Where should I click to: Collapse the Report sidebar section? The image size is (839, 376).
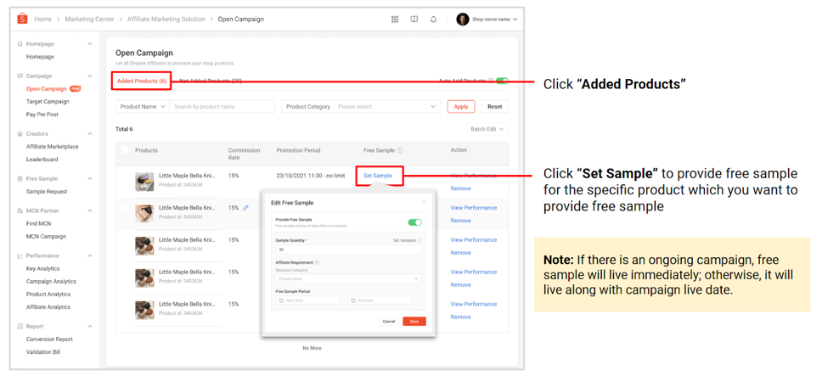pyautogui.click(x=90, y=326)
